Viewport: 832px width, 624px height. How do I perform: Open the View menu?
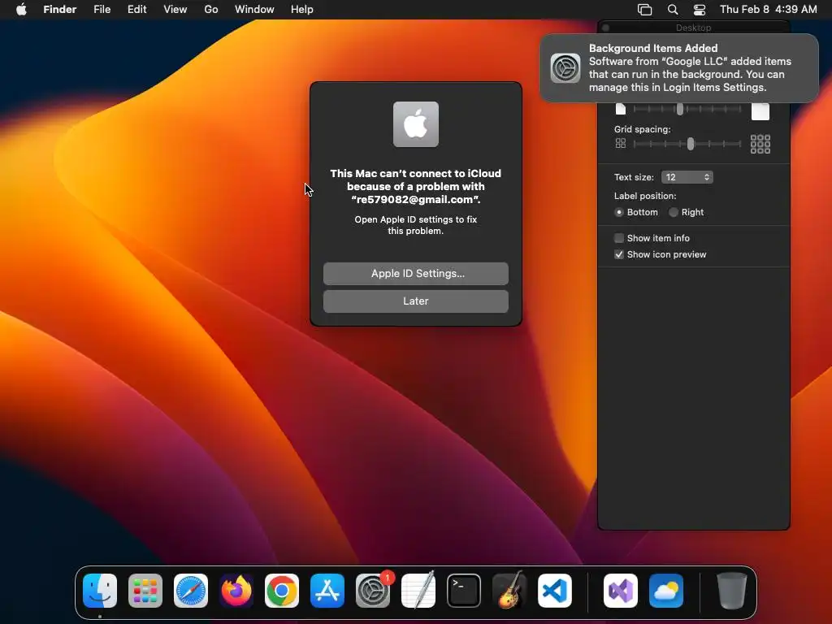click(175, 10)
